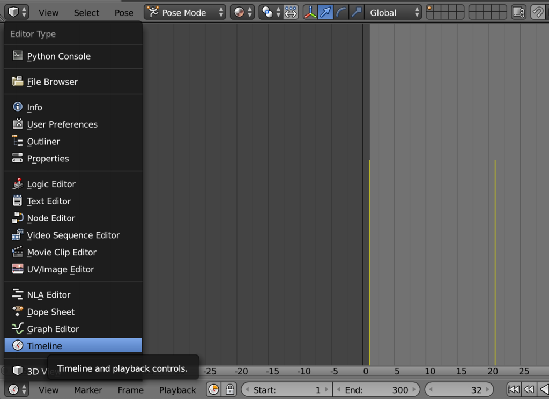Toggle manipulate center points icon

pyautogui.click(x=291, y=12)
